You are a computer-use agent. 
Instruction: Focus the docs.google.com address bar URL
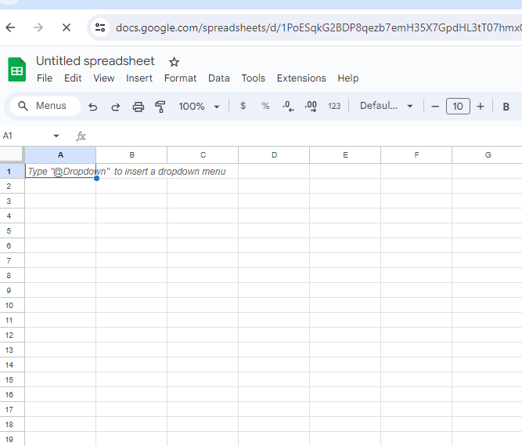pos(319,27)
